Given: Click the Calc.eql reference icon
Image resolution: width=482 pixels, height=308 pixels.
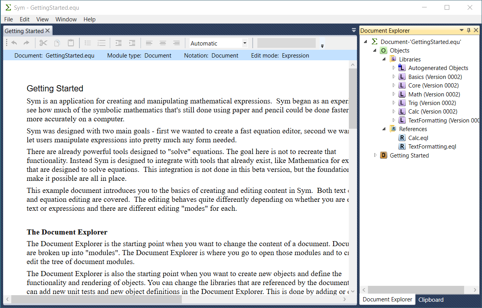Looking at the screenshot, I should pos(402,138).
